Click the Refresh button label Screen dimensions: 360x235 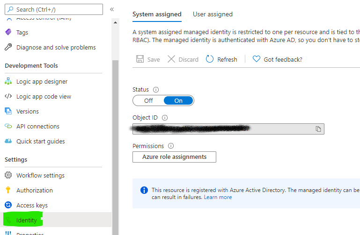pyautogui.click(x=228, y=59)
